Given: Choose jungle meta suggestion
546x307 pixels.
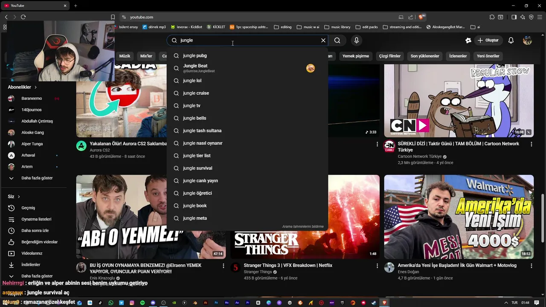Looking at the screenshot, I should pyautogui.click(x=247, y=218).
